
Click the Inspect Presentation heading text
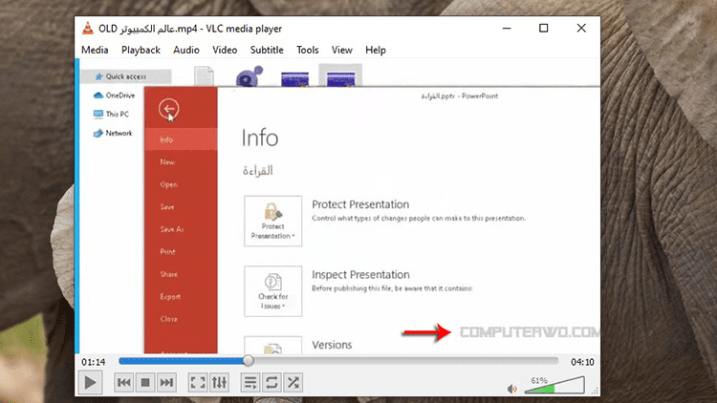(x=360, y=275)
